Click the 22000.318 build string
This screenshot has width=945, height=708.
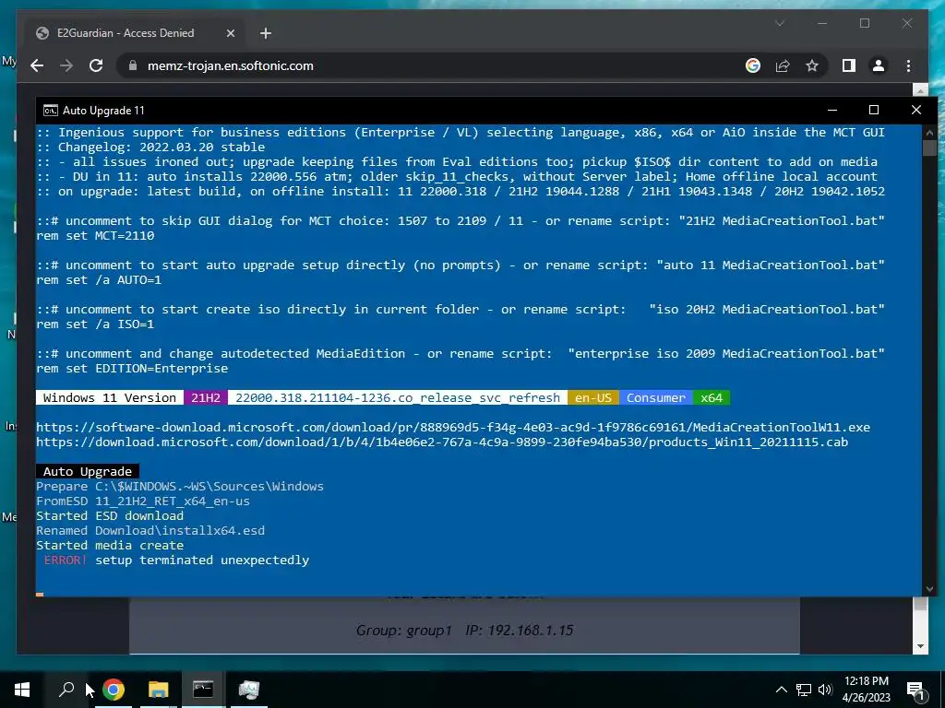tap(398, 398)
